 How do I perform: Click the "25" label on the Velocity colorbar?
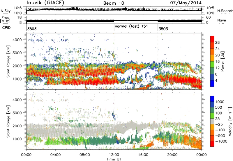click(217, 119)
